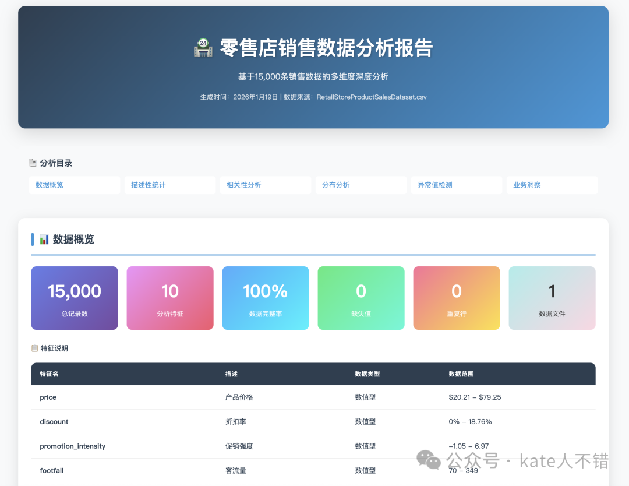Click the 特征名 column header

click(49, 374)
